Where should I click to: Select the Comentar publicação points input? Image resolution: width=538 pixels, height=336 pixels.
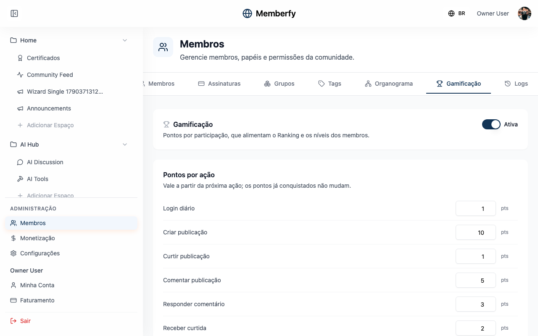coord(476,280)
